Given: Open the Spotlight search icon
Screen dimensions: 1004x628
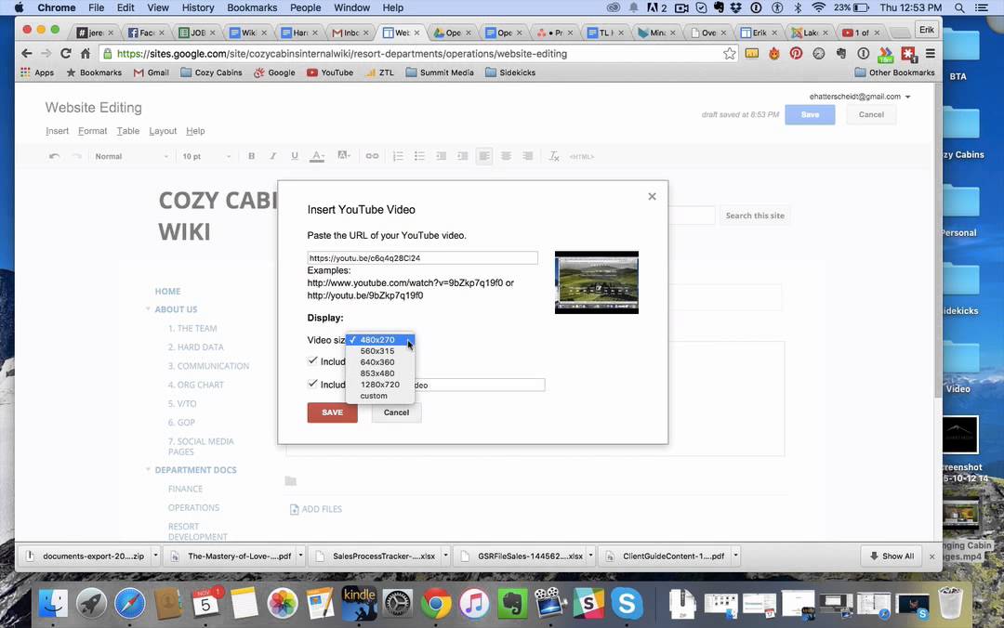Looking at the screenshot, I should pos(959,7).
